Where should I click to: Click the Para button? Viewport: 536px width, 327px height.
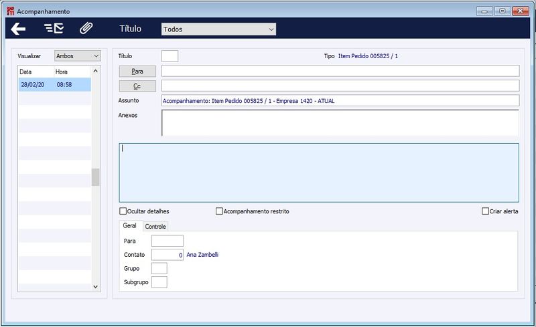(137, 72)
